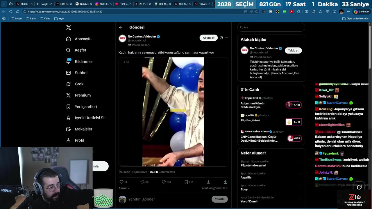Click the browser profile avatar

click(x=341, y=12)
